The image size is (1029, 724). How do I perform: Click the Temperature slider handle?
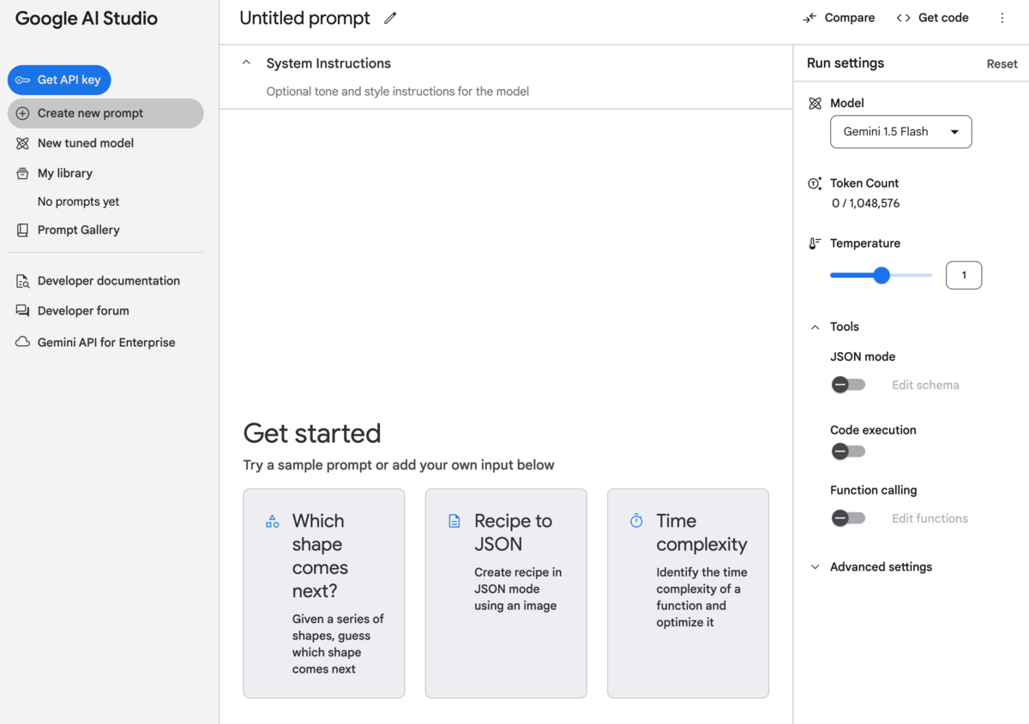pos(882,275)
